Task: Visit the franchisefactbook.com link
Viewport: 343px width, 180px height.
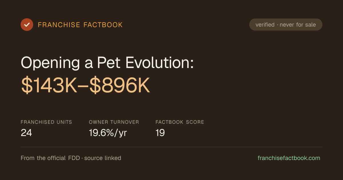Action: click(289, 158)
